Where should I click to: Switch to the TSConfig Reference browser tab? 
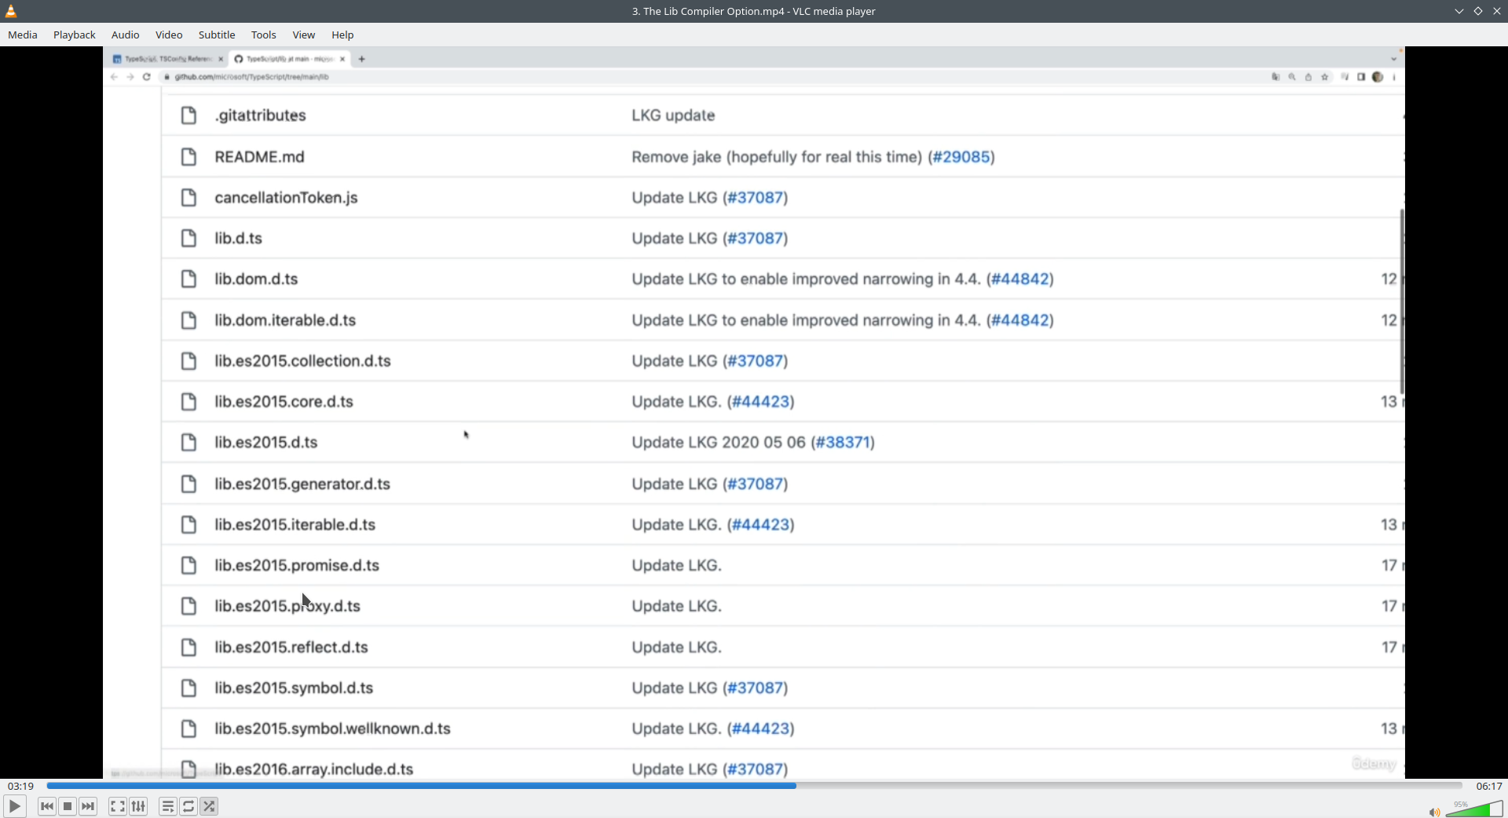point(167,59)
